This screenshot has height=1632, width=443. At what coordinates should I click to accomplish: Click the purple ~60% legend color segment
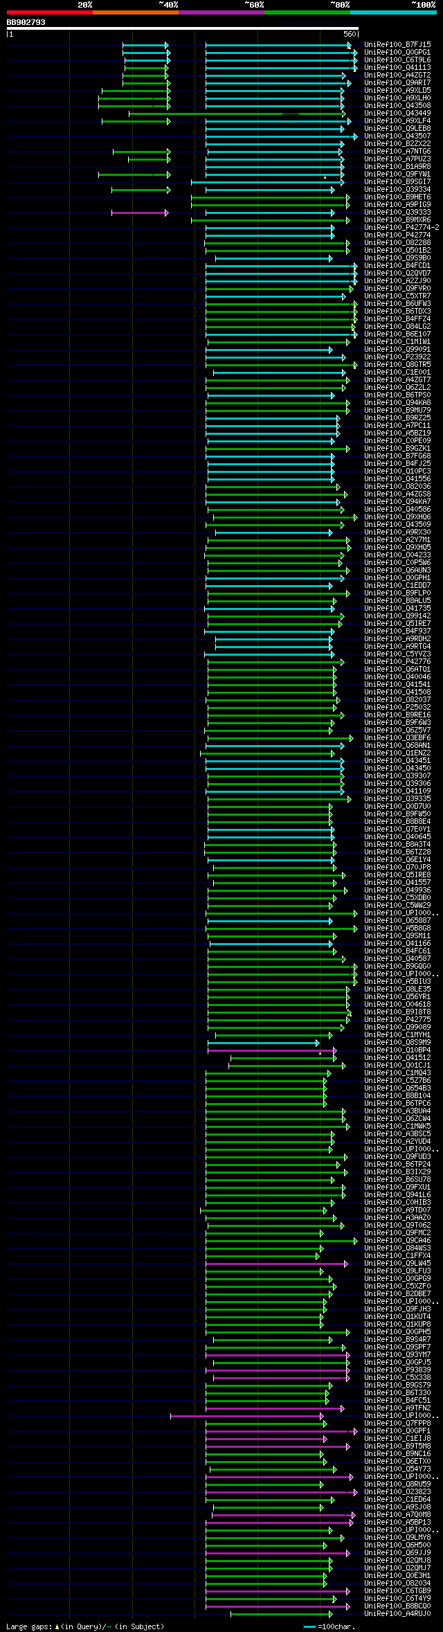pos(221,12)
